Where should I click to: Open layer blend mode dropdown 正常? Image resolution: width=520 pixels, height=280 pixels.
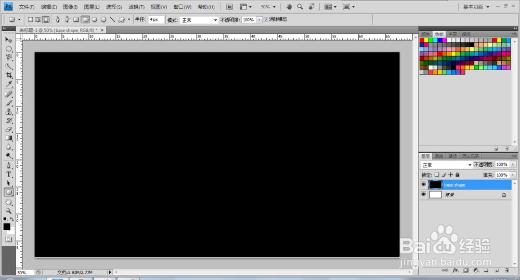[446, 165]
